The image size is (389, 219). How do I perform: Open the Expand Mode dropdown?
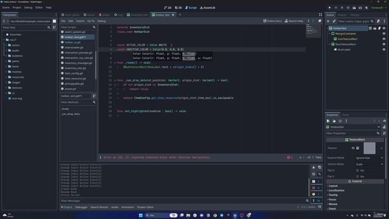370,158
